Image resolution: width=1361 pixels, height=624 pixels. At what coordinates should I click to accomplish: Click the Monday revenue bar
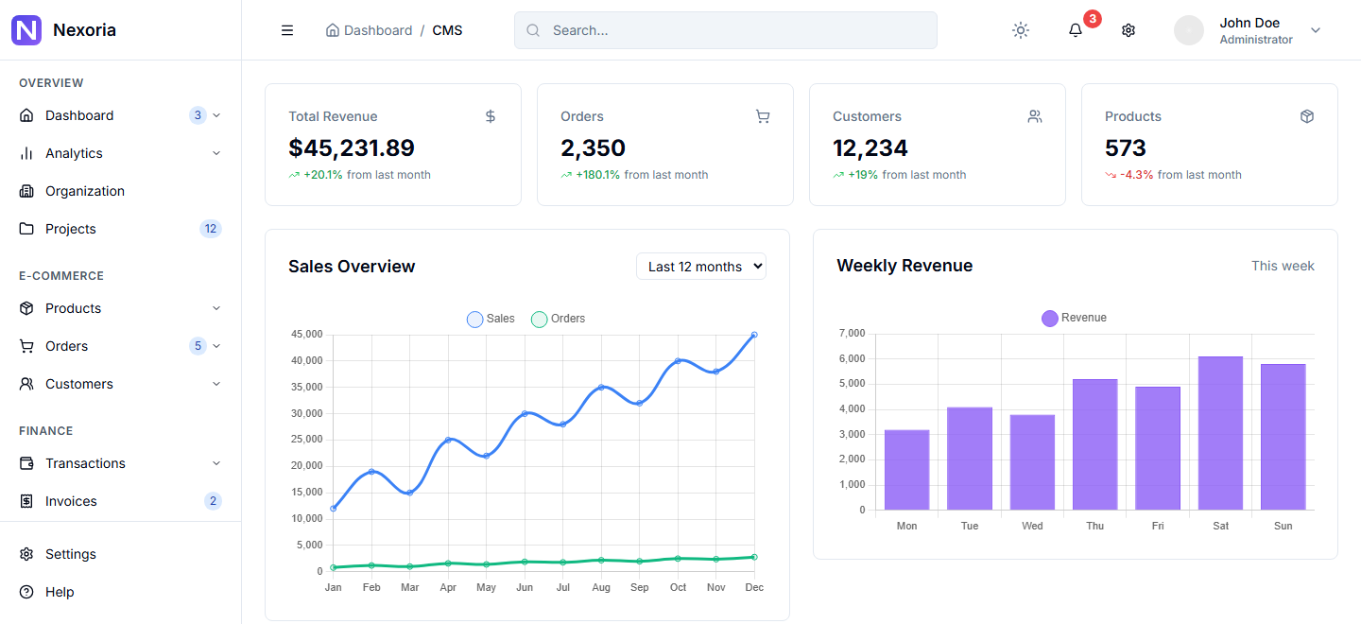click(x=907, y=470)
